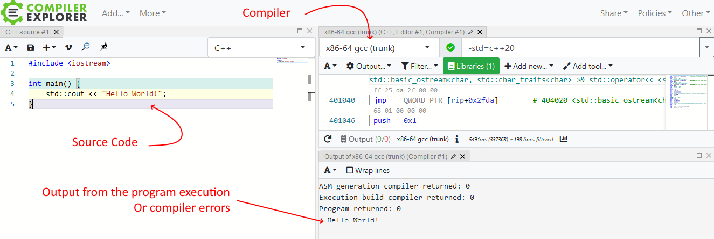Screen dimensions: 714x239
Task: Click the 'ASM generation compiler returned: 0' line
Action: [394, 186]
